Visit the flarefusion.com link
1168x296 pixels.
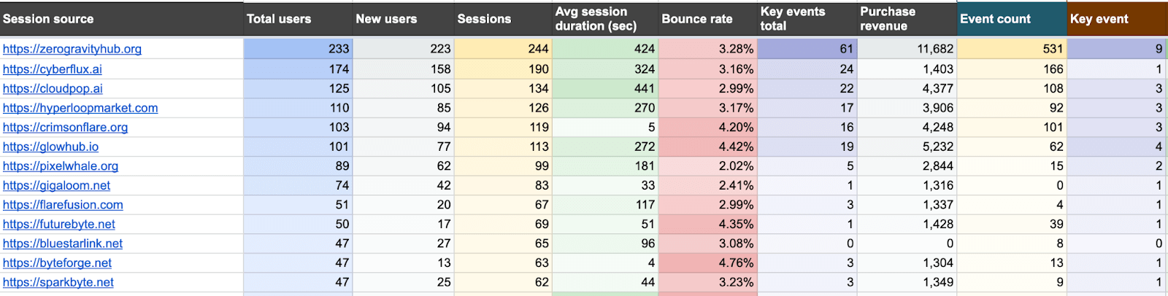(63, 205)
